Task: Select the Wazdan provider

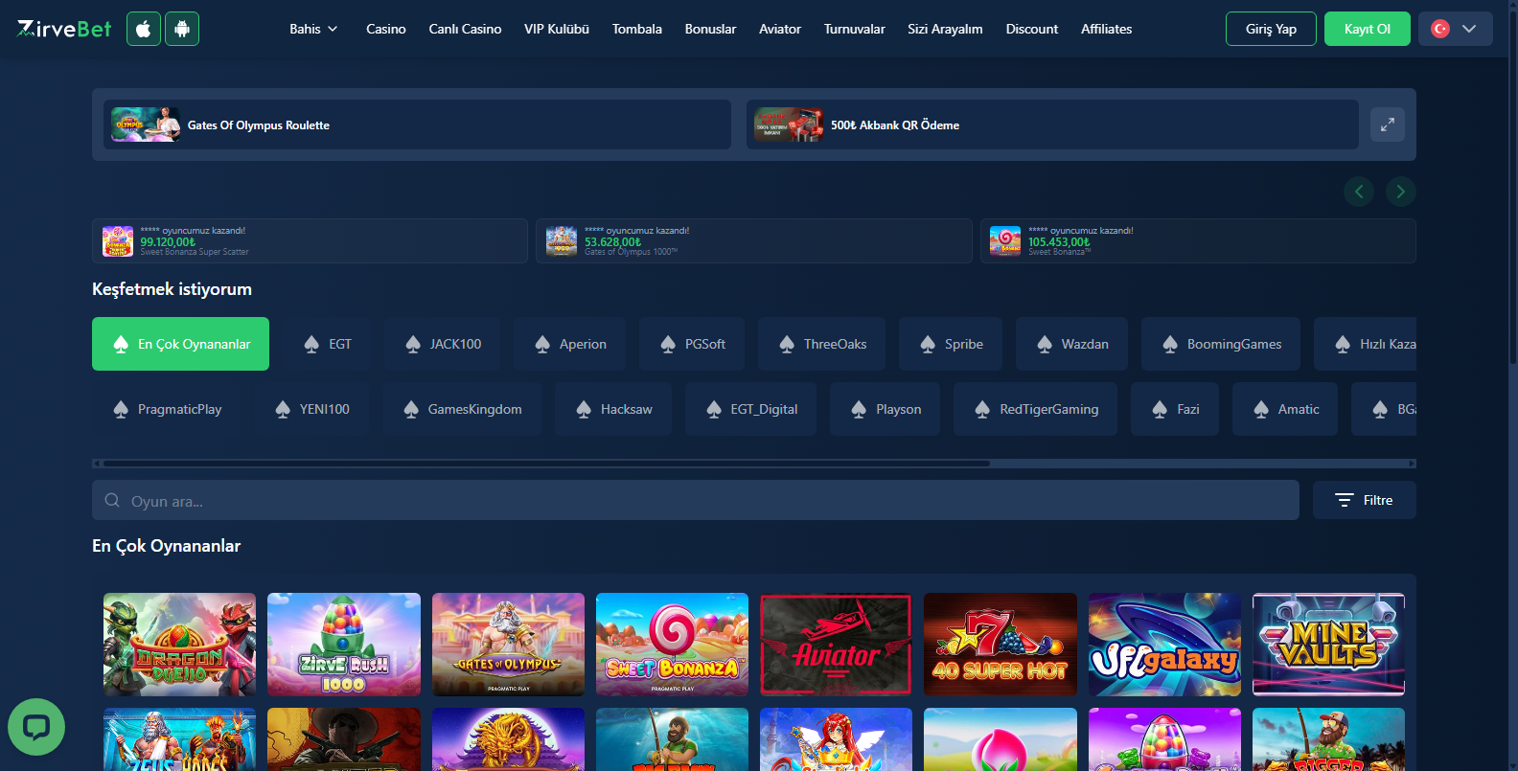Action: (1071, 344)
